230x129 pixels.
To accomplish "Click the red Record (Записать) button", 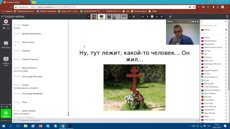I will coord(6,21).
